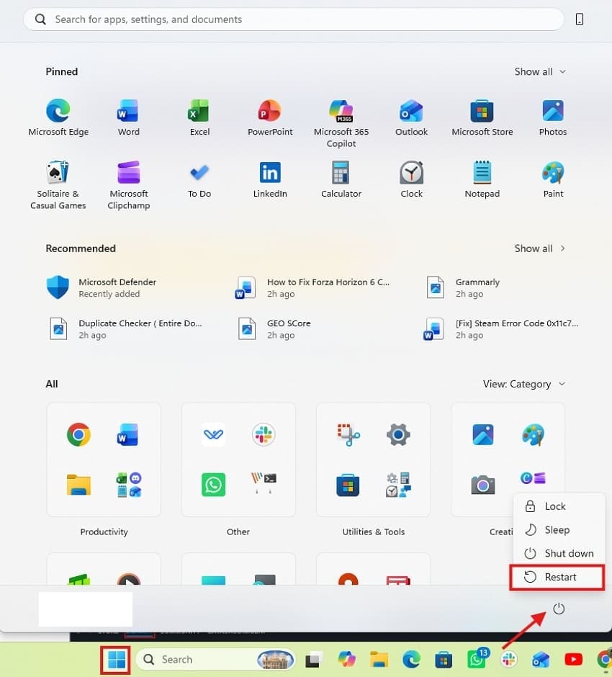Launch LinkedIn from Pinned

pos(270,179)
